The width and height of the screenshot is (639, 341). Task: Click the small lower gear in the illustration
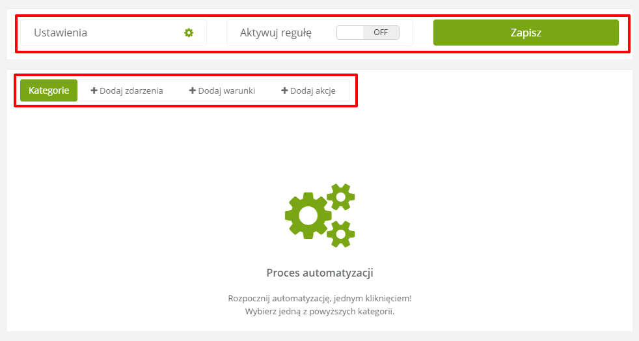click(x=341, y=234)
